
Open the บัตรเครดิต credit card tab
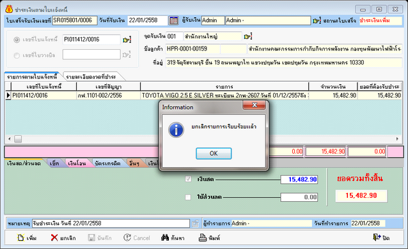tap(107, 163)
